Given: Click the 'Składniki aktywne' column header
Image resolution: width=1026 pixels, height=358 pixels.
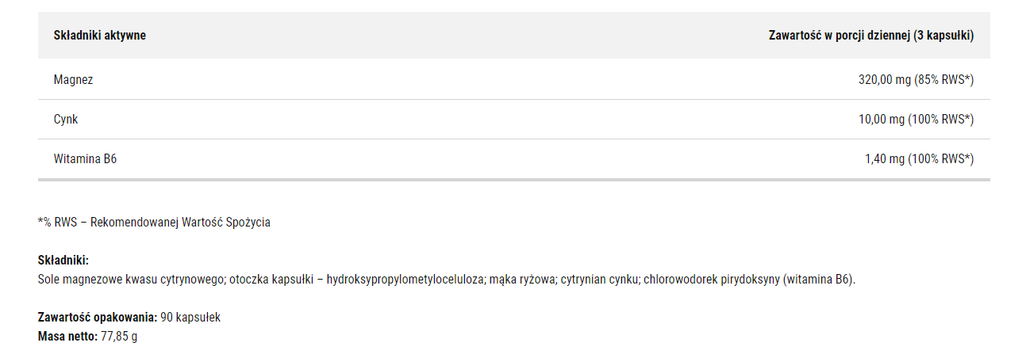Looking at the screenshot, I should [99, 35].
